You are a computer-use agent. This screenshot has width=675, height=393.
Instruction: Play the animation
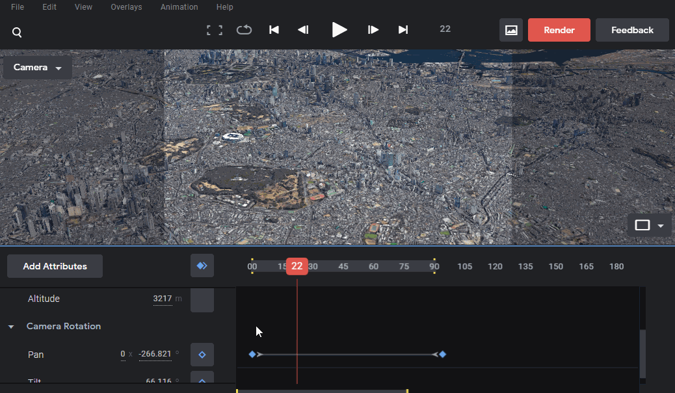click(x=339, y=30)
